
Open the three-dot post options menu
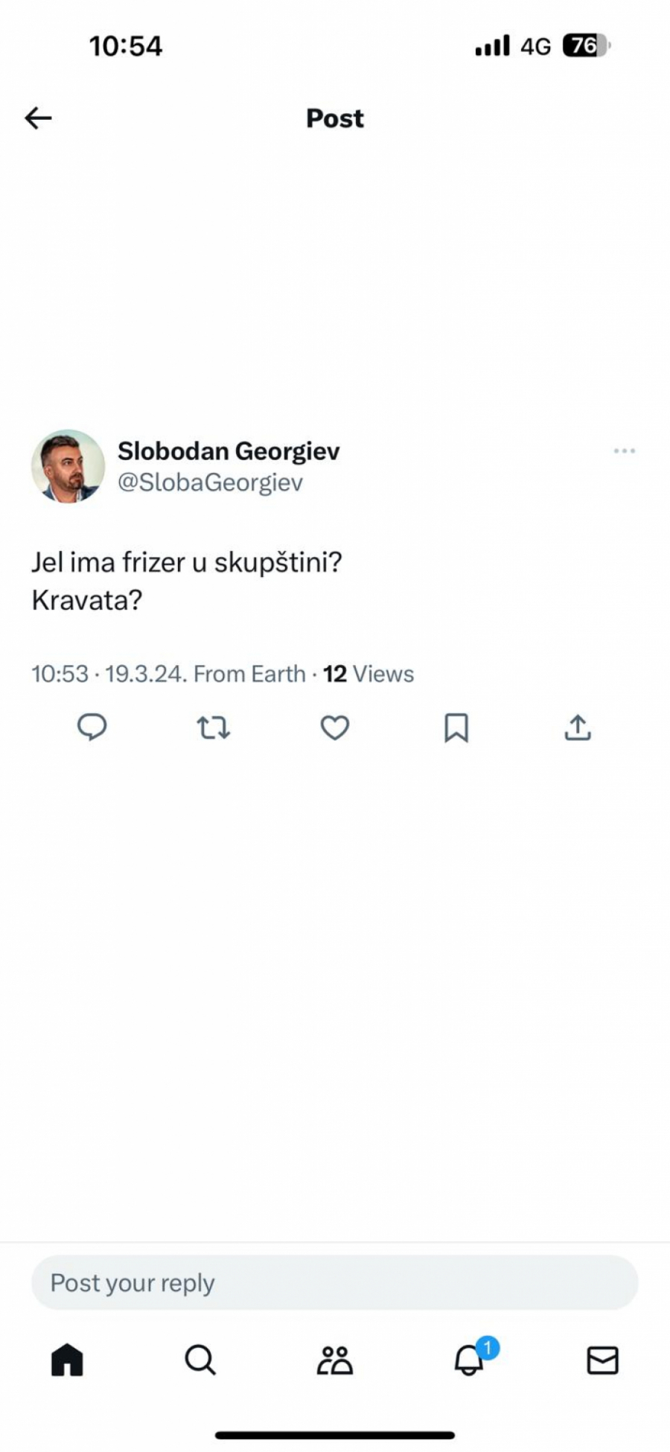[x=624, y=450]
